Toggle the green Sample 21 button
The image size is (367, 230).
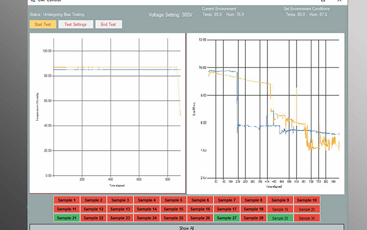67,218
